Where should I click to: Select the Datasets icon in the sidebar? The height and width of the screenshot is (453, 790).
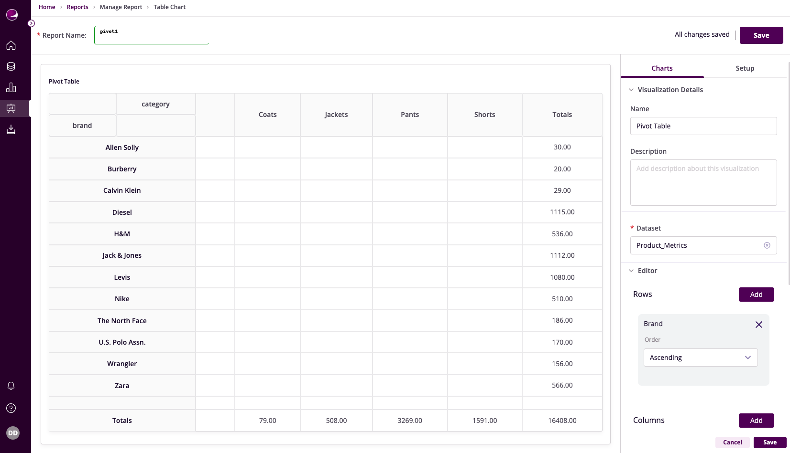point(11,66)
